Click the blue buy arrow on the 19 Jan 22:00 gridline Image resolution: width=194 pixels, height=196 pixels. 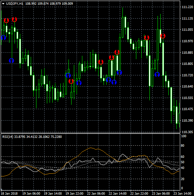[68, 75]
